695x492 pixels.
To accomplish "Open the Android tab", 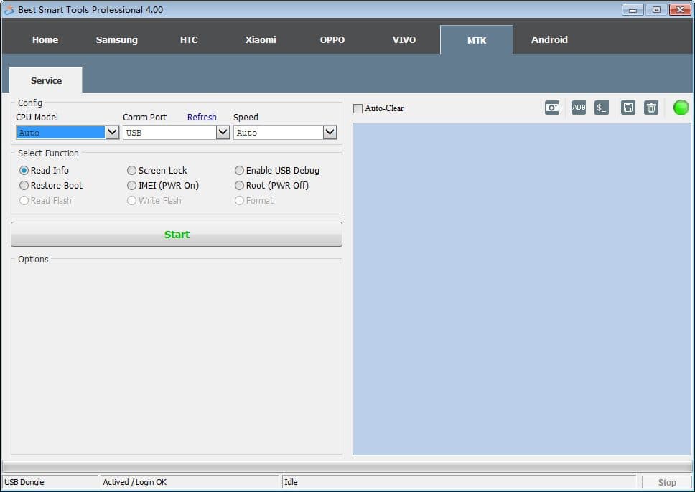I will (550, 40).
